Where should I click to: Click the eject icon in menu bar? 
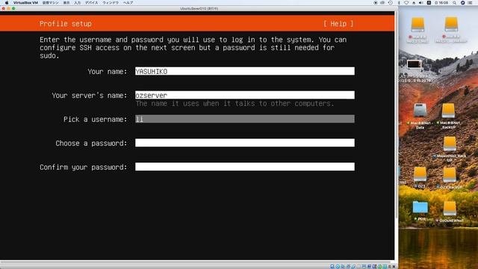pyautogui.click(x=414, y=2)
